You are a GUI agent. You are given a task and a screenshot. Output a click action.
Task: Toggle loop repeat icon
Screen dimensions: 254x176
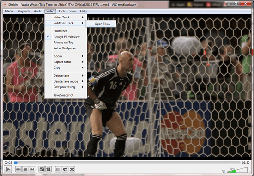point(65,170)
